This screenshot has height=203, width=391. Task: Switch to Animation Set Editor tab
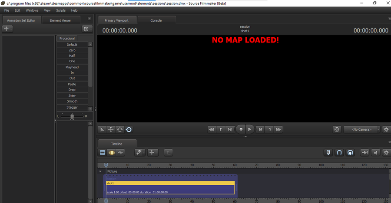click(x=21, y=20)
